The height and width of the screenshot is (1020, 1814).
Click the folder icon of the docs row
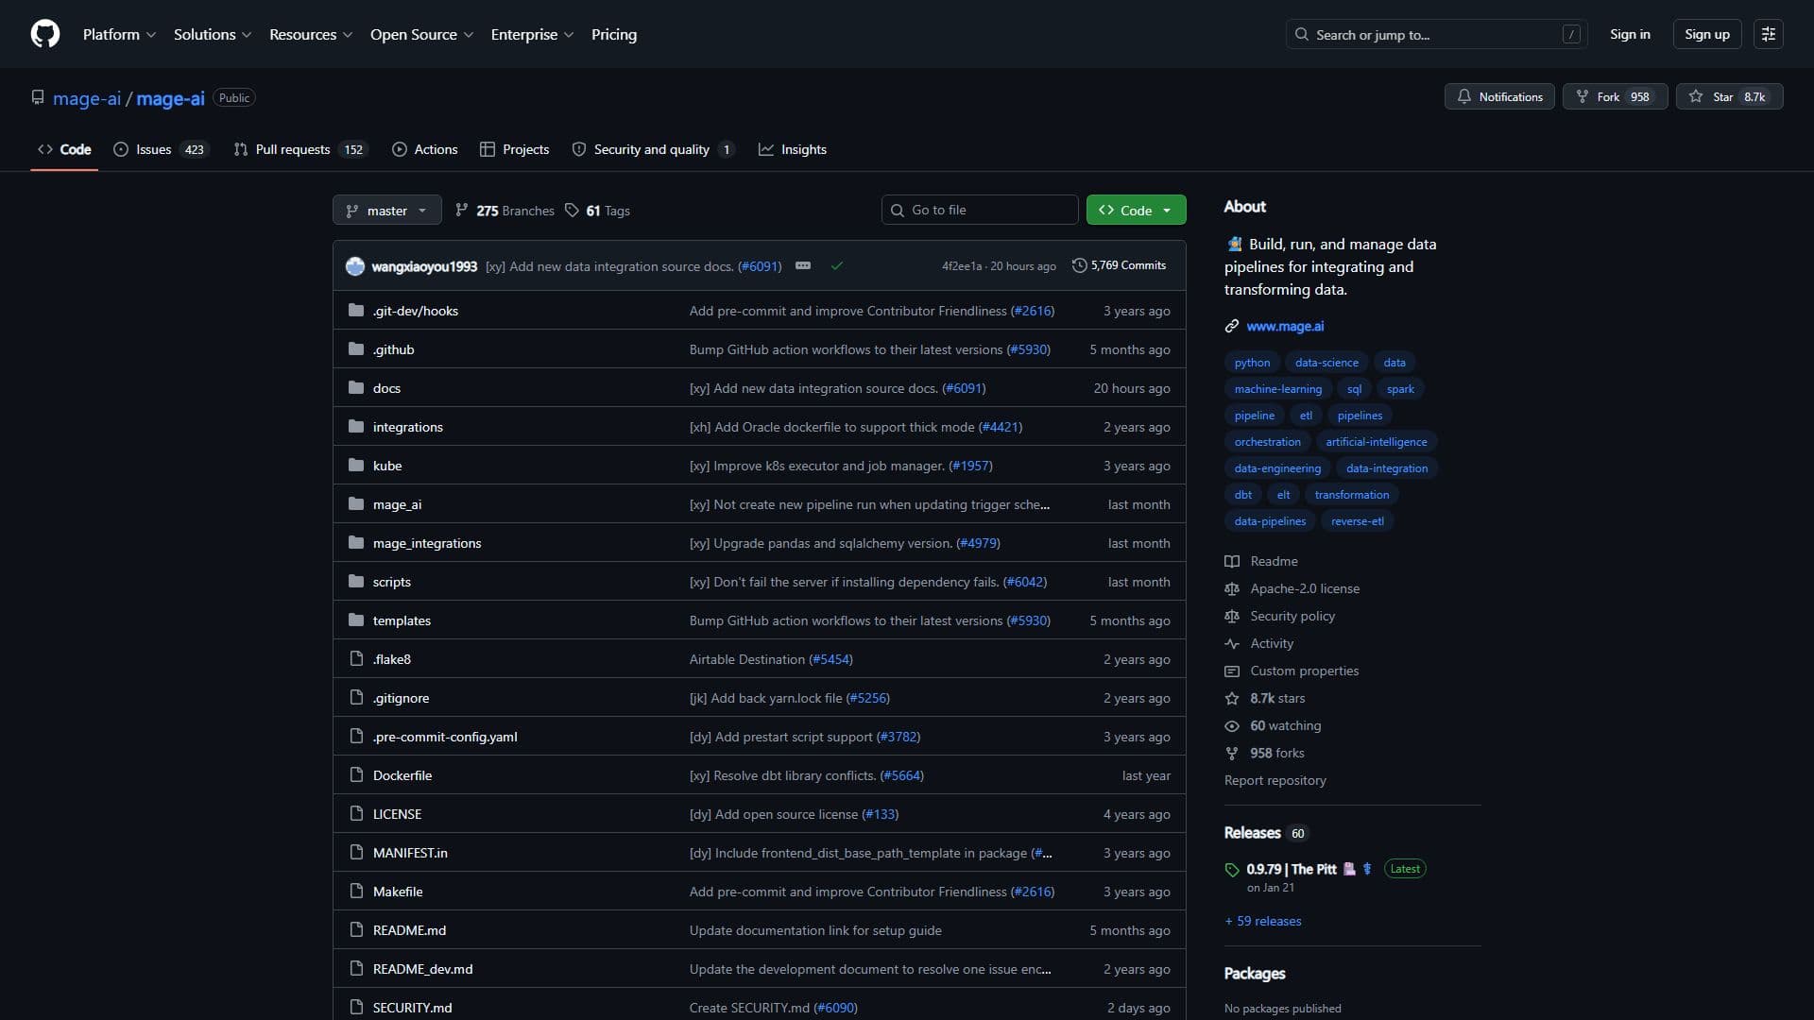pos(356,388)
